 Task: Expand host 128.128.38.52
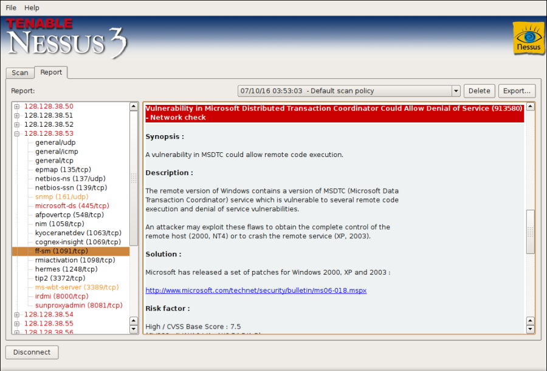pyautogui.click(x=17, y=125)
